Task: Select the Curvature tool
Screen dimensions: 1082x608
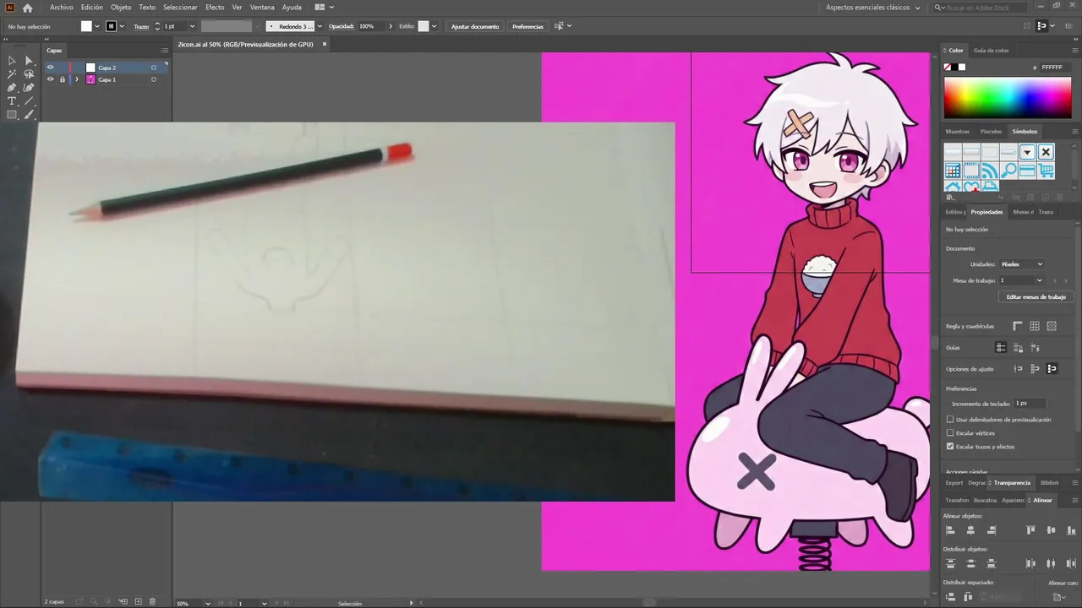Action: click(29, 88)
